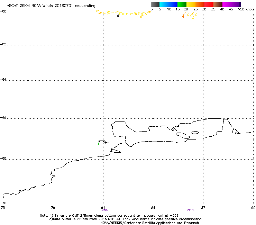The height and width of the screenshot is (225, 256).
Task: Click the purple '3:54' pass time marker
Action: click(x=104, y=210)
